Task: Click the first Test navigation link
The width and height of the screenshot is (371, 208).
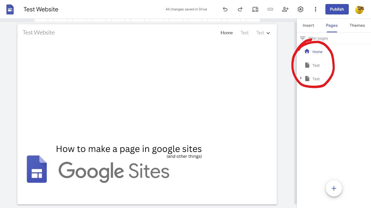Action: (244, 33)
